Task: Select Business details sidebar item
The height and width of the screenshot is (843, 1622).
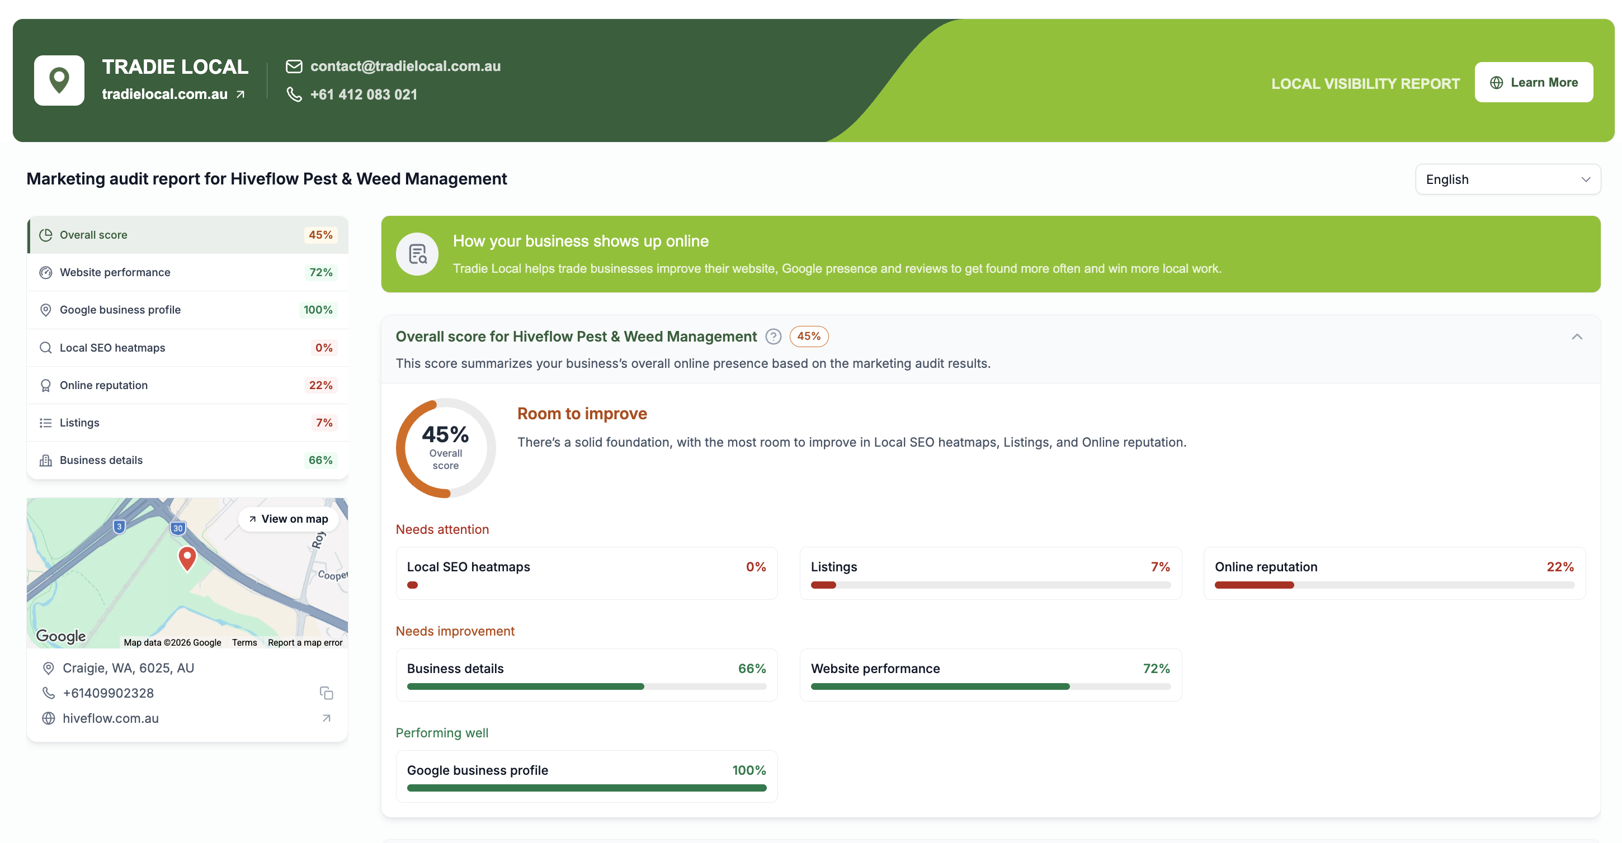Action: point(187,461)
